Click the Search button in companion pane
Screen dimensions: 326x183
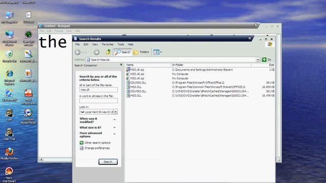pos(108,162)
